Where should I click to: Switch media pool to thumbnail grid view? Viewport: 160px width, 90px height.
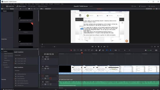[29, 9]
